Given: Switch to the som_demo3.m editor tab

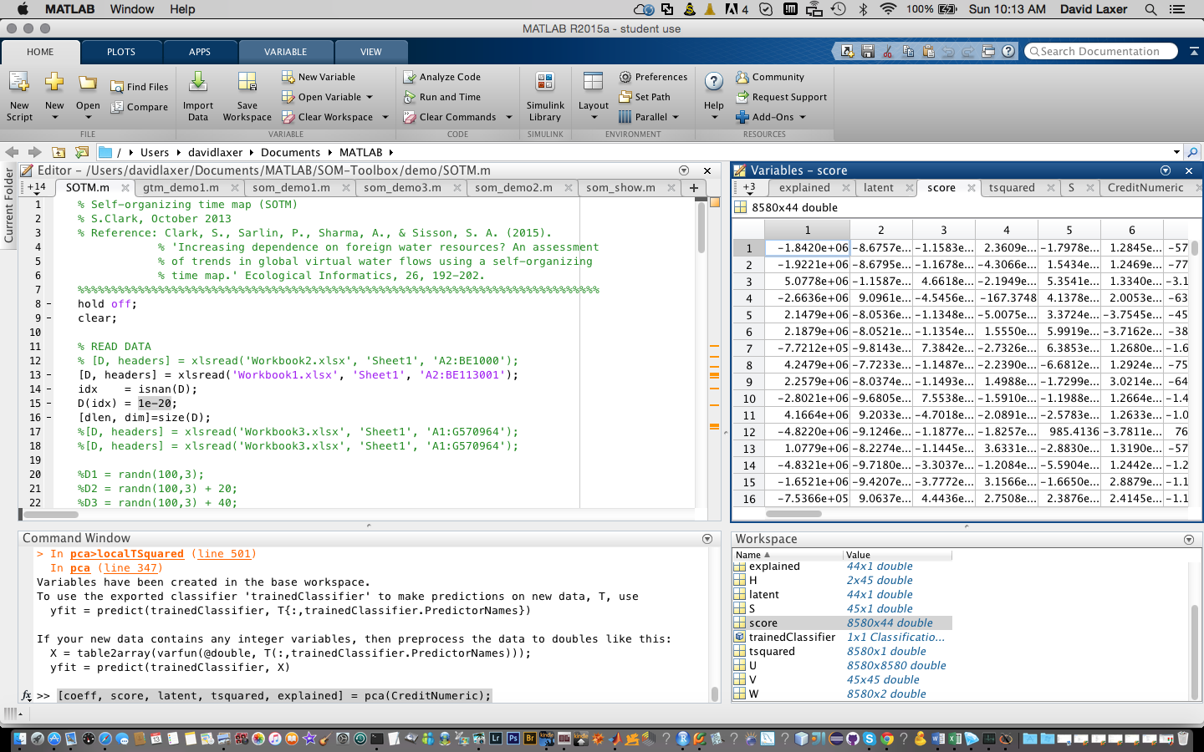Looking at the screenshot, I should (x=402, y=188).
